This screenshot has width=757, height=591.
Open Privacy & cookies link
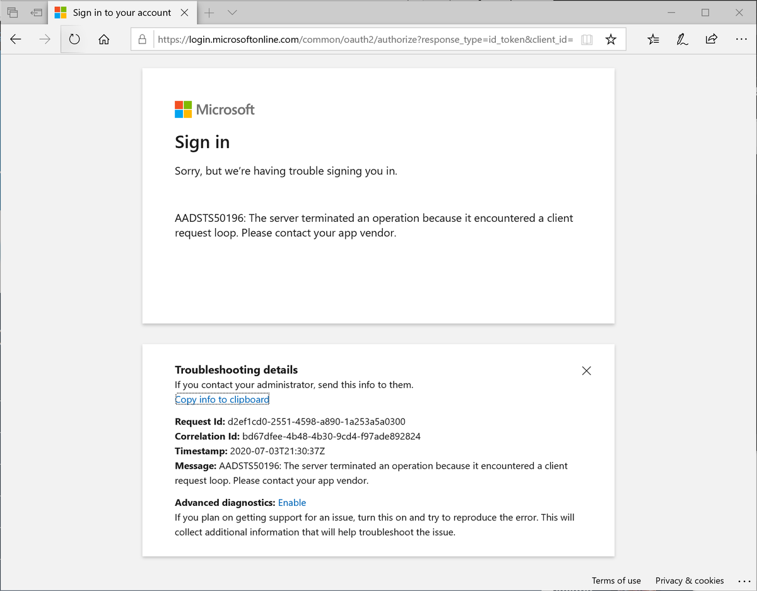coord(690,580)
